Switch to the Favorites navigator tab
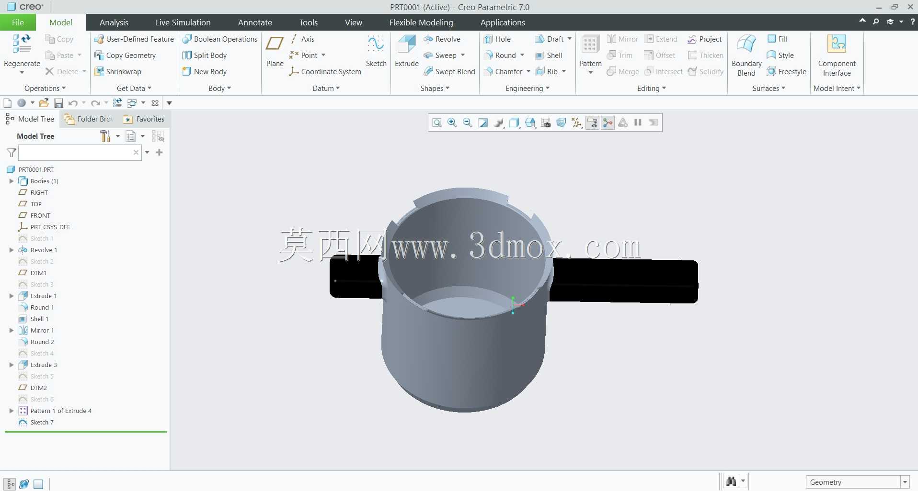918x491 pixels. (x=144, y=119)
